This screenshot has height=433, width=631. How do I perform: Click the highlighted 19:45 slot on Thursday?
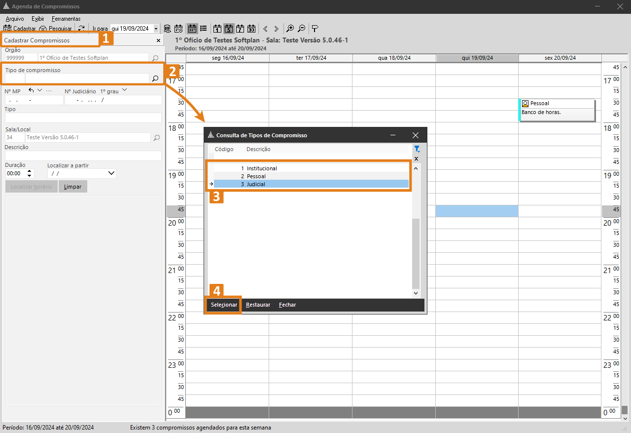point(477,211)
